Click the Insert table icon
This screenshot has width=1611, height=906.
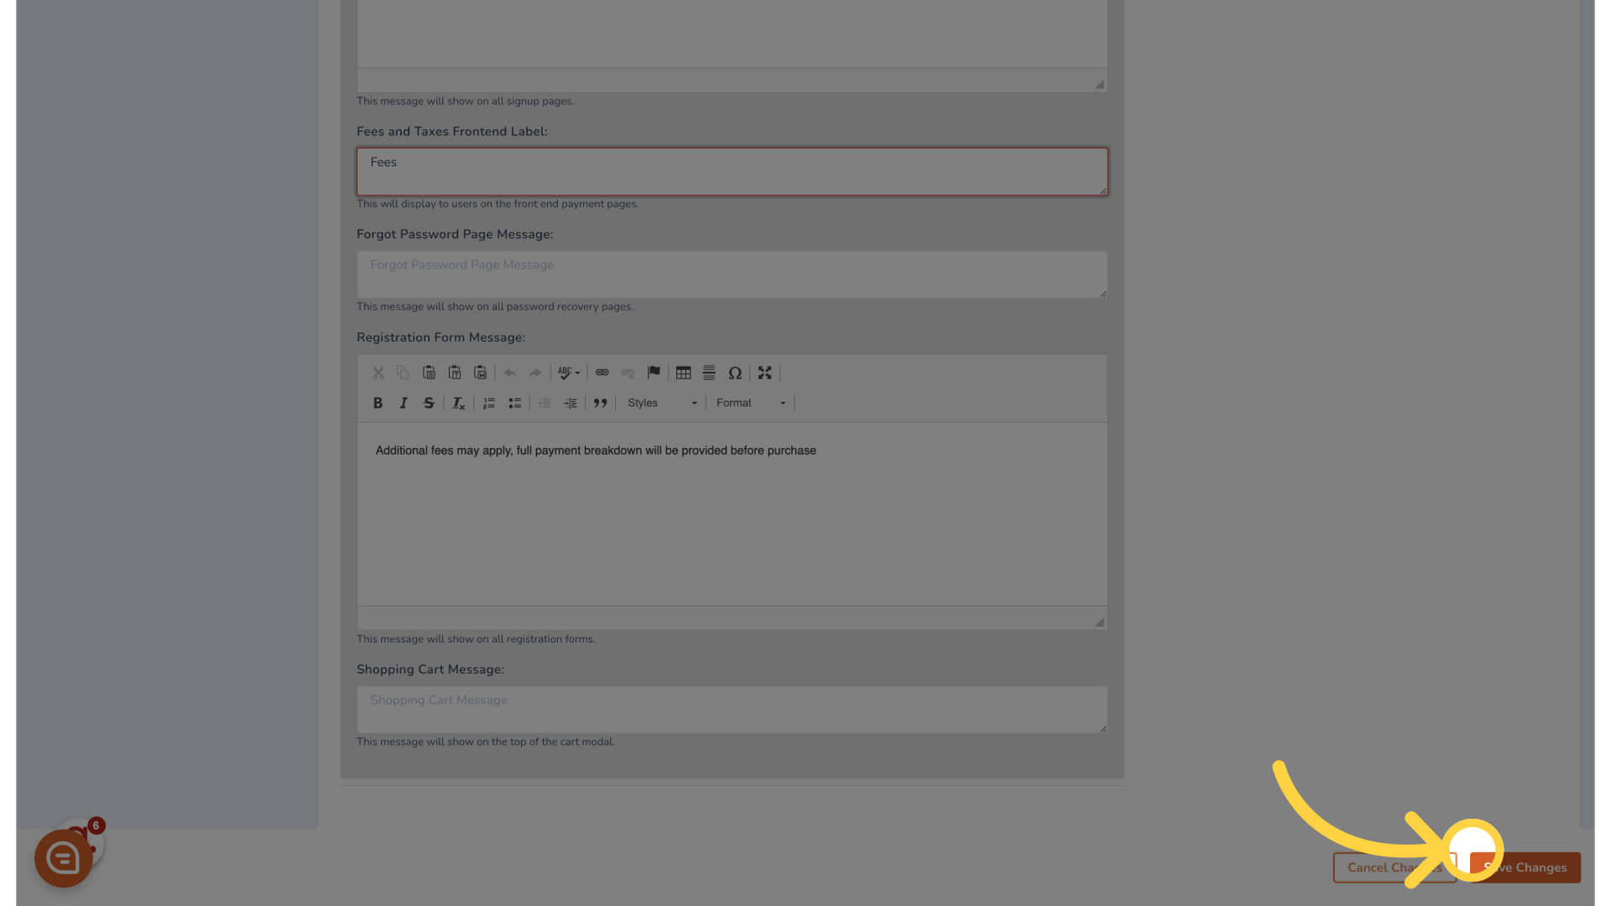[683, 372]
